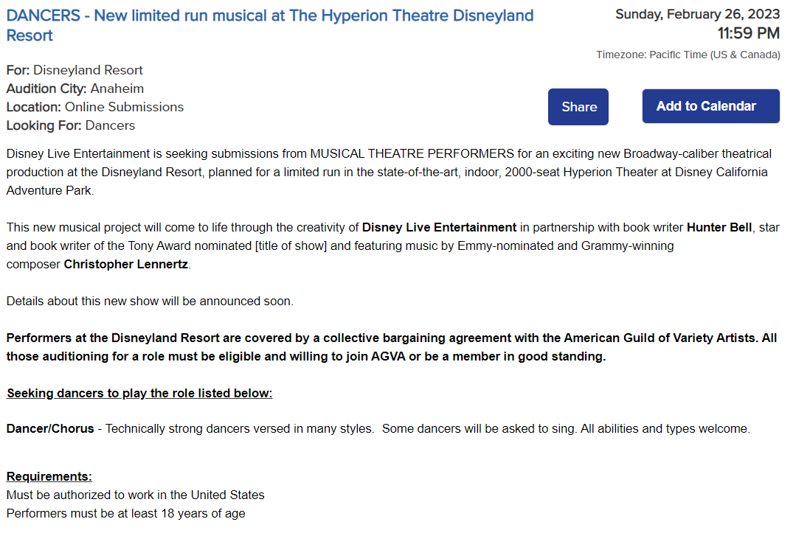Select the Looking For: Dancers line
Viewport: 796px width, 533px height.
coord(70,125)
